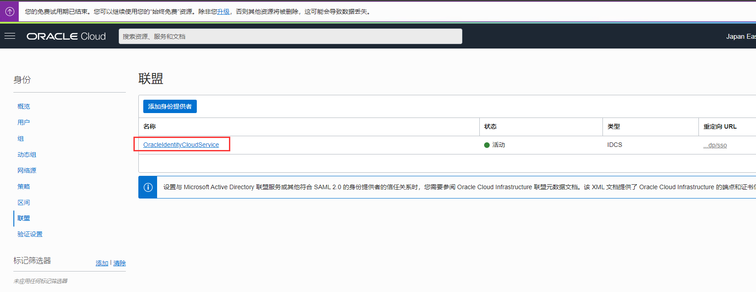Click the 联盟 page heading

(151, 79)
